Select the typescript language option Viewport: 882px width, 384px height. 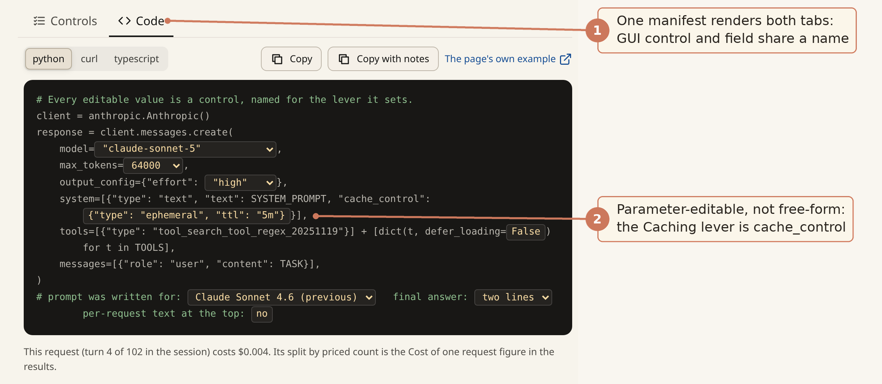136,59
